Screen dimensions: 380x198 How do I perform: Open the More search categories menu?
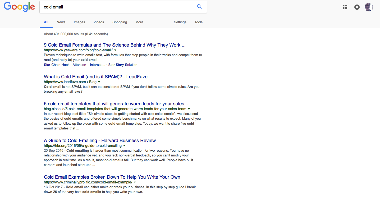click(139, 22)
